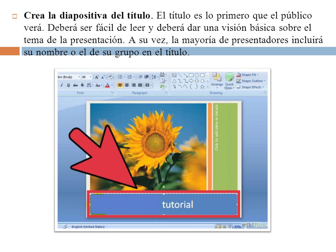Select the straight Line shape
Image resolution: width=336 pixels, height=252 pixels.
pos(180,75)
